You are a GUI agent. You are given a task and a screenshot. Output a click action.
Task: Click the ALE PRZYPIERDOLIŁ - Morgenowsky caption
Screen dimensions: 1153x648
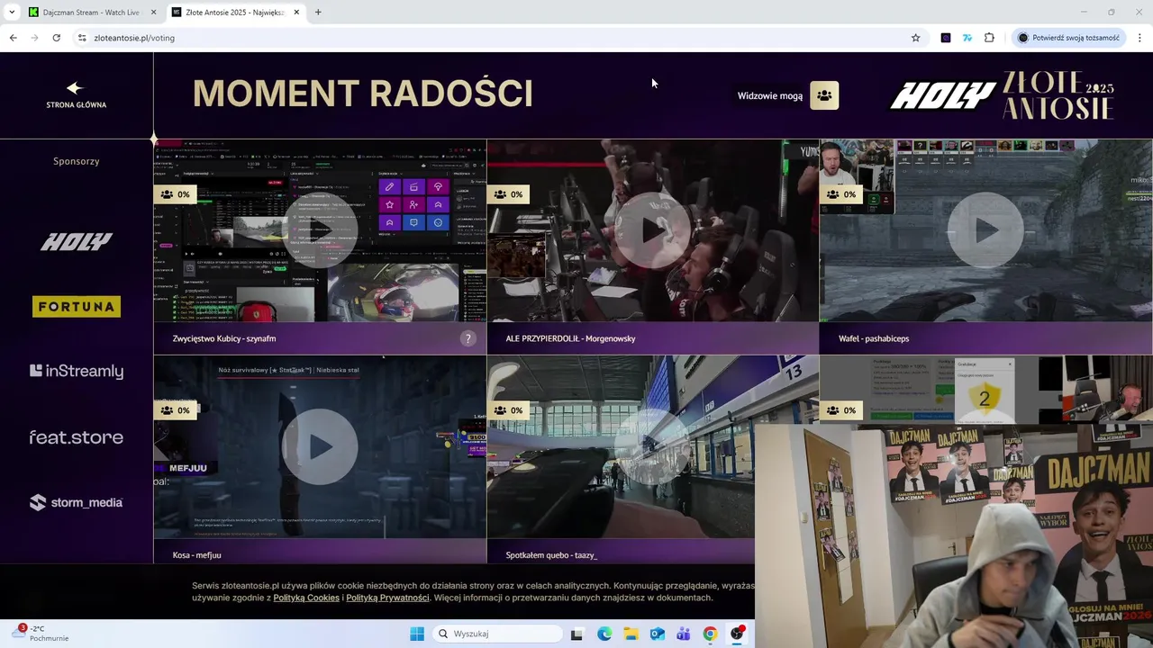click(570, 338)
